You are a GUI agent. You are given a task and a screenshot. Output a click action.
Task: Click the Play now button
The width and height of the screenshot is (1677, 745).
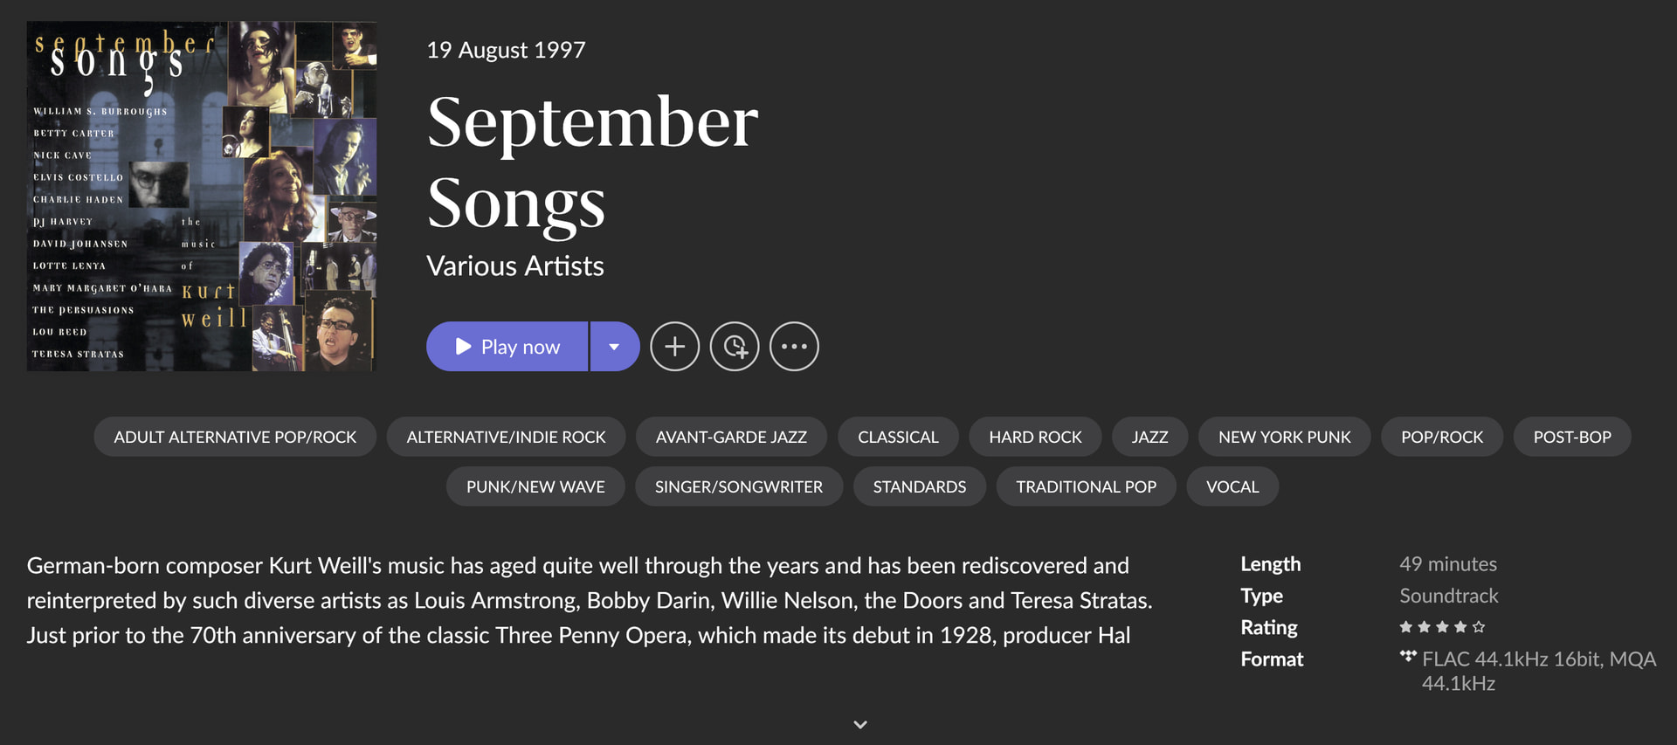tap(507, 347)
